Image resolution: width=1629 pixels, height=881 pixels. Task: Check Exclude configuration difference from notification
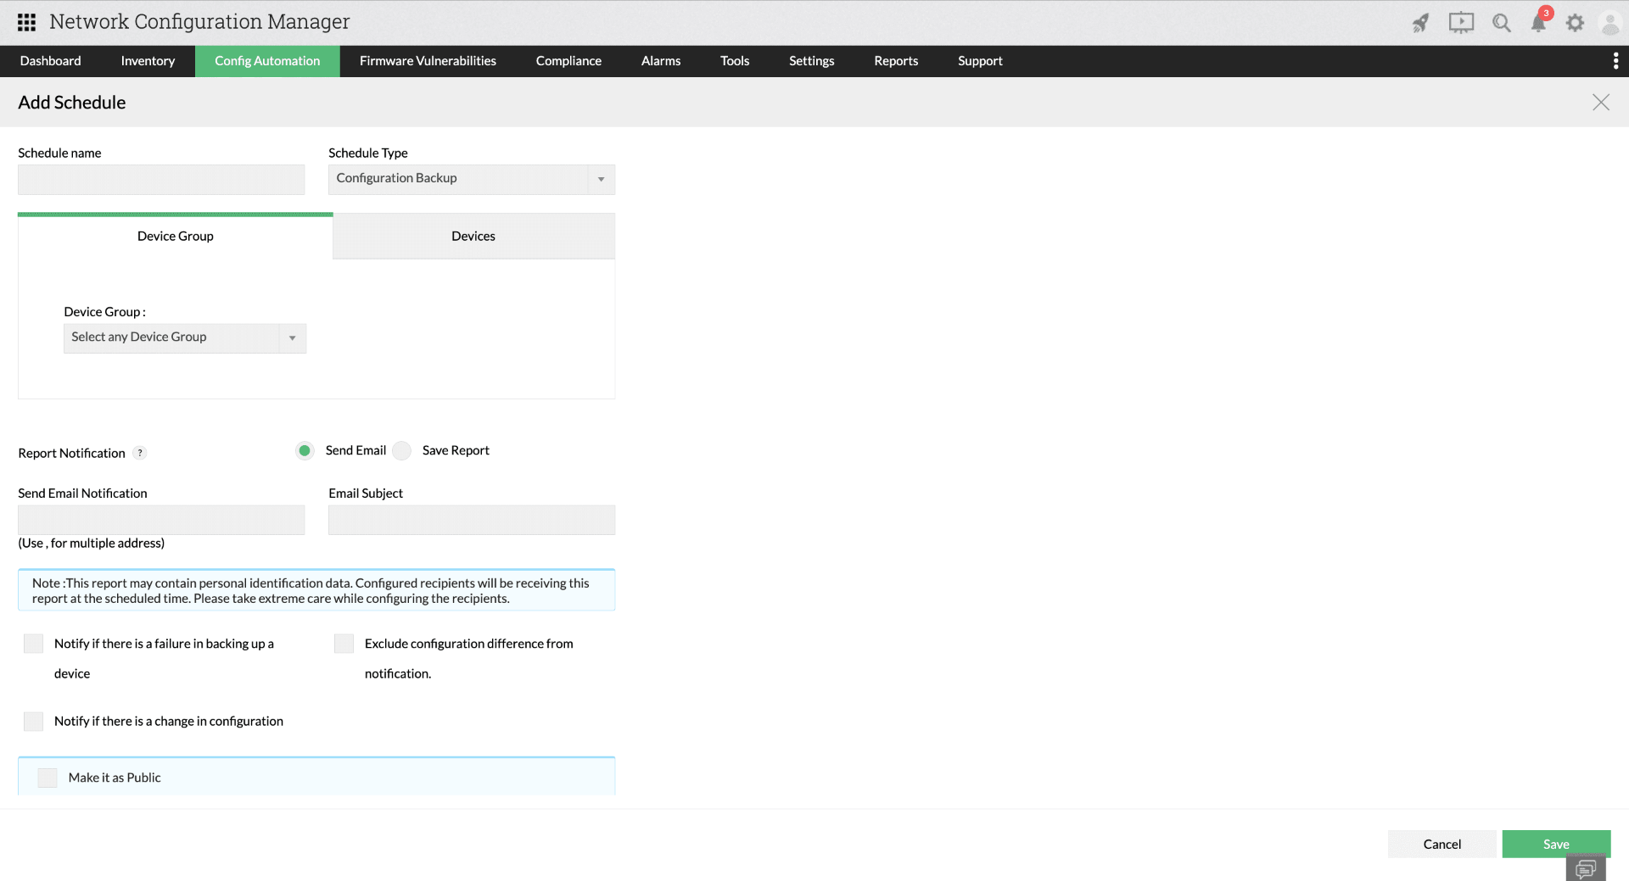(344, 644)
